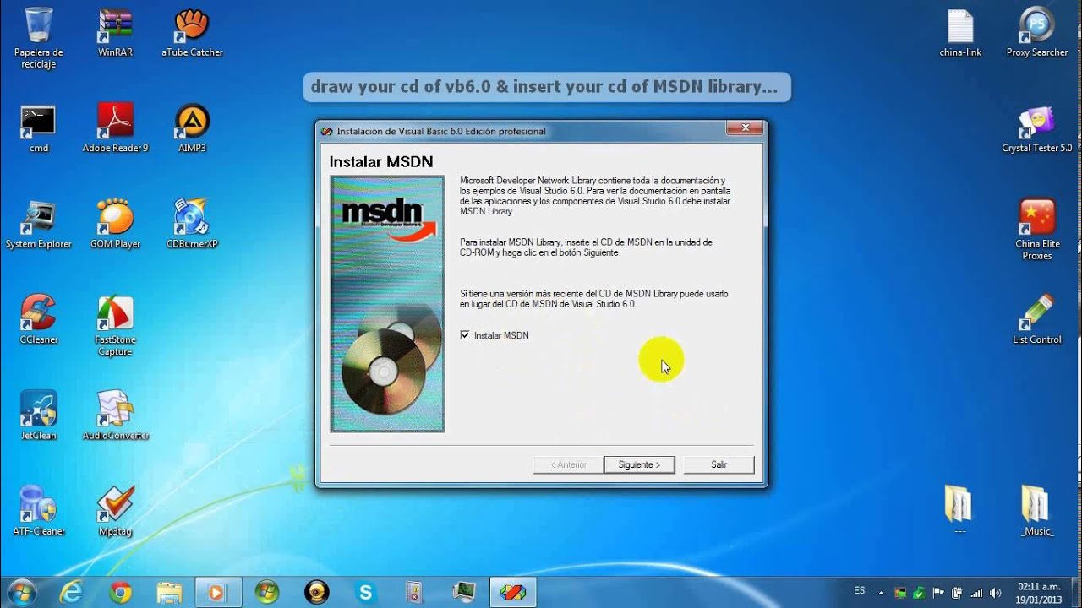The image size is (1082, 608).
Task: Open the volume control in the tray
Action: point(995,593)
